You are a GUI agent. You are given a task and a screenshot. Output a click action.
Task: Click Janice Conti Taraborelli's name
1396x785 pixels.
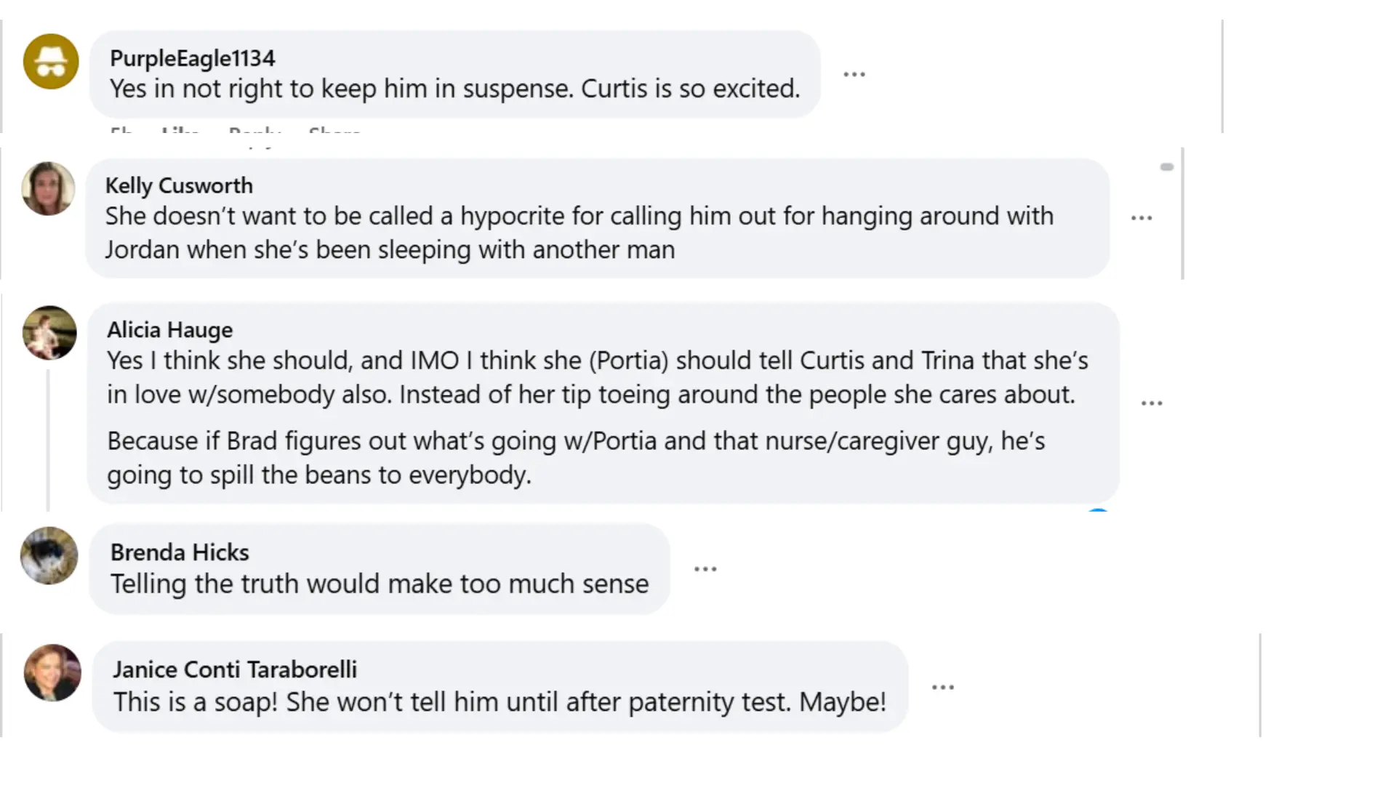pyautogui.click(x=235, y=669)
